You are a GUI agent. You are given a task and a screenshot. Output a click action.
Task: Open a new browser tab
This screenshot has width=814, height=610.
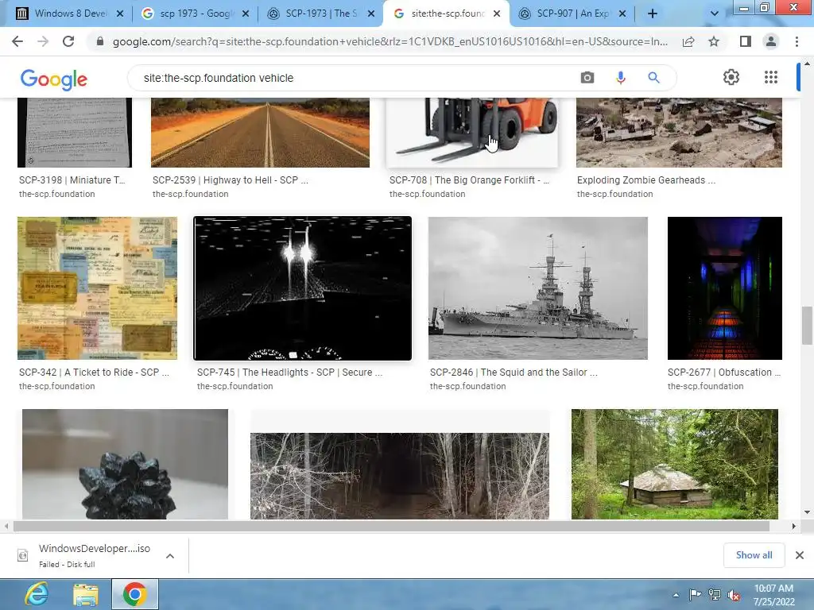coord(653,14)
